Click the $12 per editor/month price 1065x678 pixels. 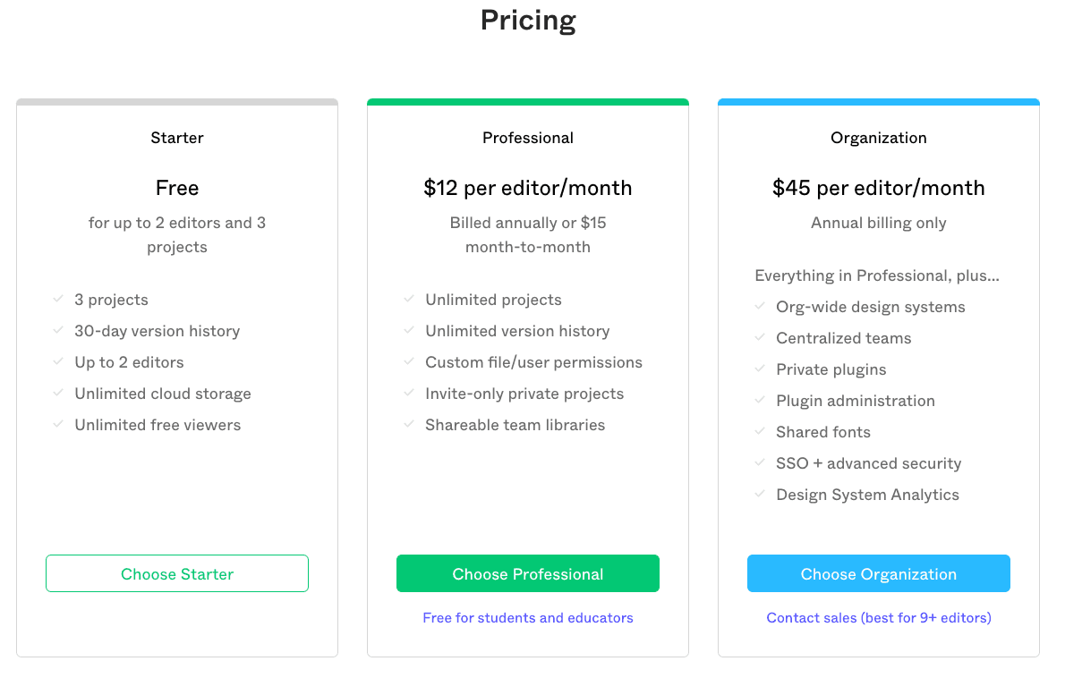(x=528, y=188)
